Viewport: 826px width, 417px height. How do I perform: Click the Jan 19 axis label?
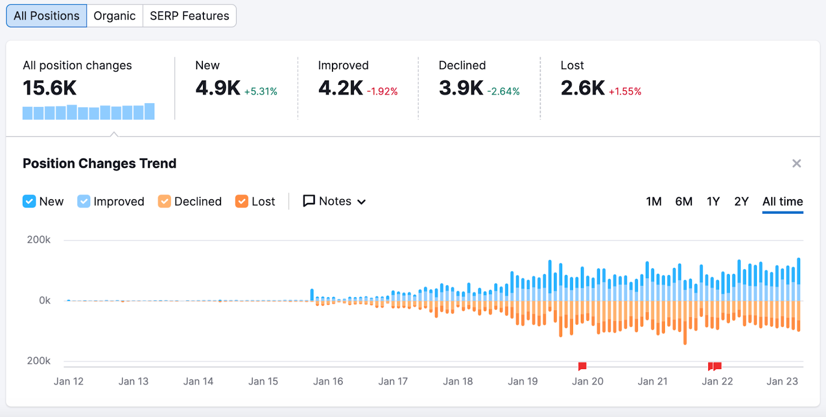coord(522,381)
